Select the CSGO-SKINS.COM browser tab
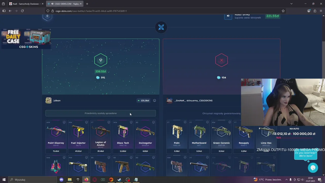Viewport: 325px width, 183px height. pyautogui.click(x=65, y=4)
